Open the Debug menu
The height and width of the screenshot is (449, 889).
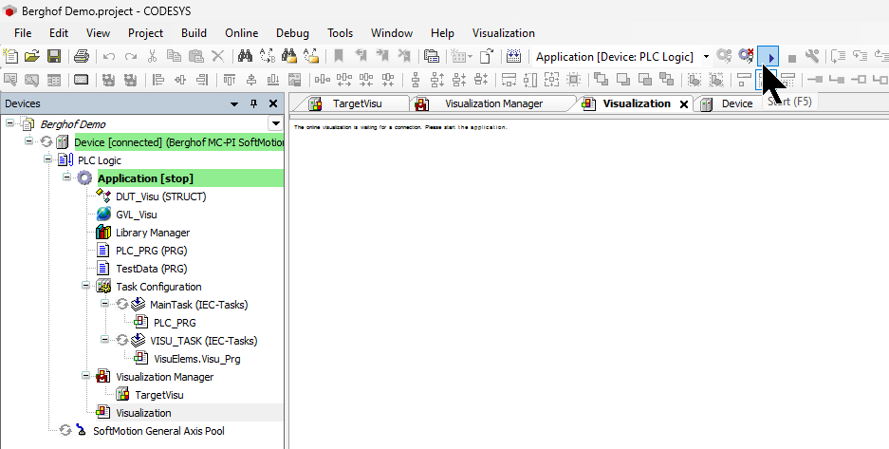(x=292, y=33)
